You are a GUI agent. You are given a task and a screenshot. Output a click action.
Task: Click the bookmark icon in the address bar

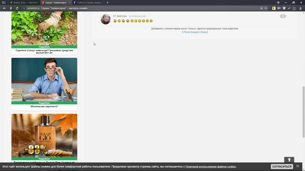(x=266, y=9)
